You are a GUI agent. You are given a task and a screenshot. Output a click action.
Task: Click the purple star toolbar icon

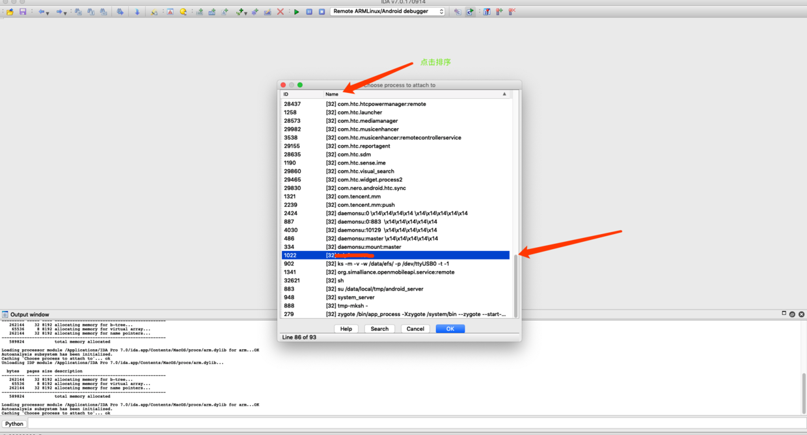pyautogui.click(x=254, y=12)
